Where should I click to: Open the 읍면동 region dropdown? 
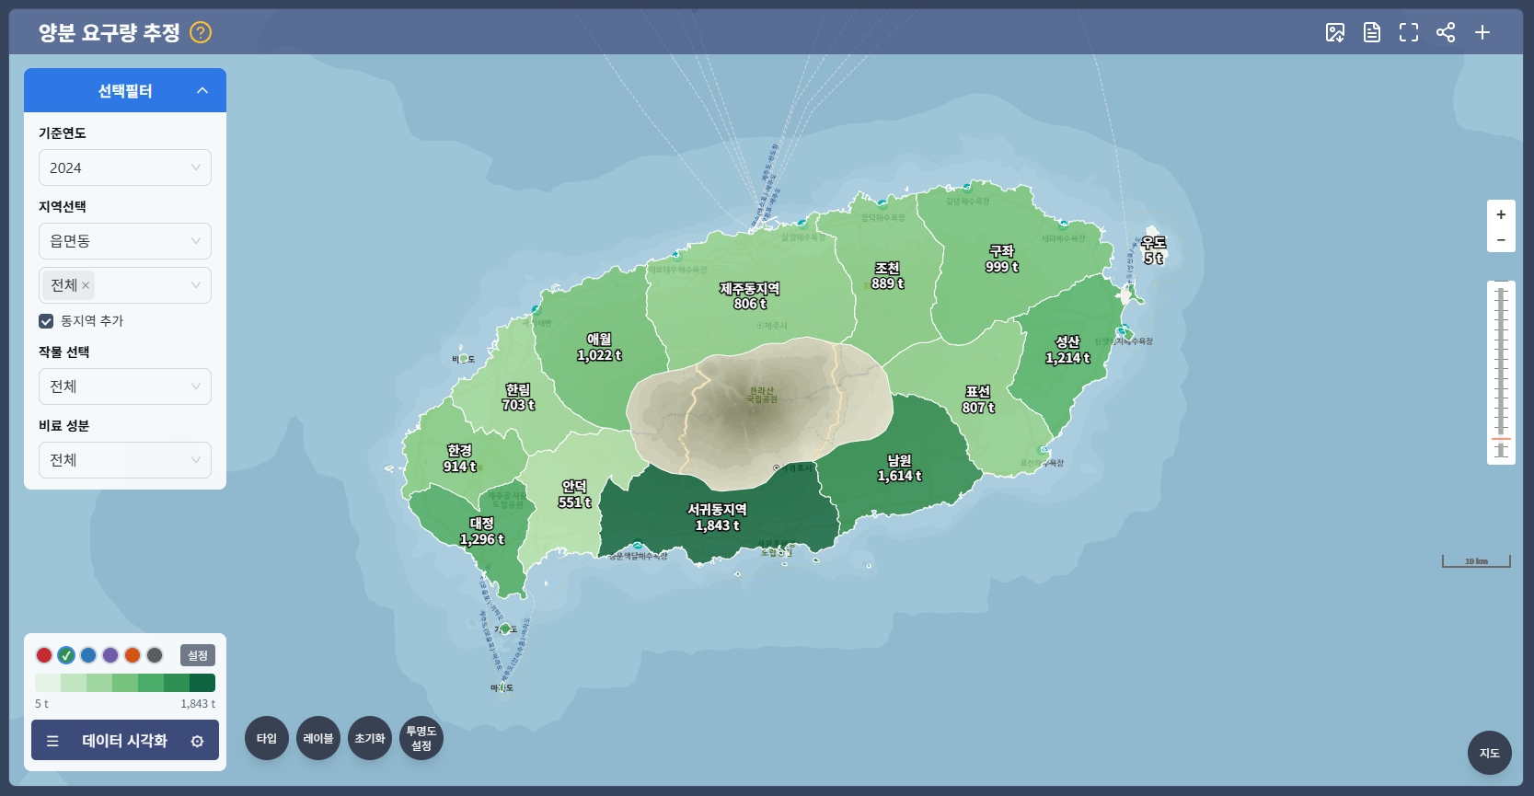pyautogui.click(x=125, y=241)
